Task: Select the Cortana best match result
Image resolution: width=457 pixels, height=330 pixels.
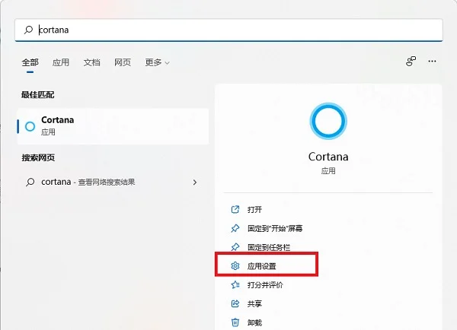Action: coord(113,126)
